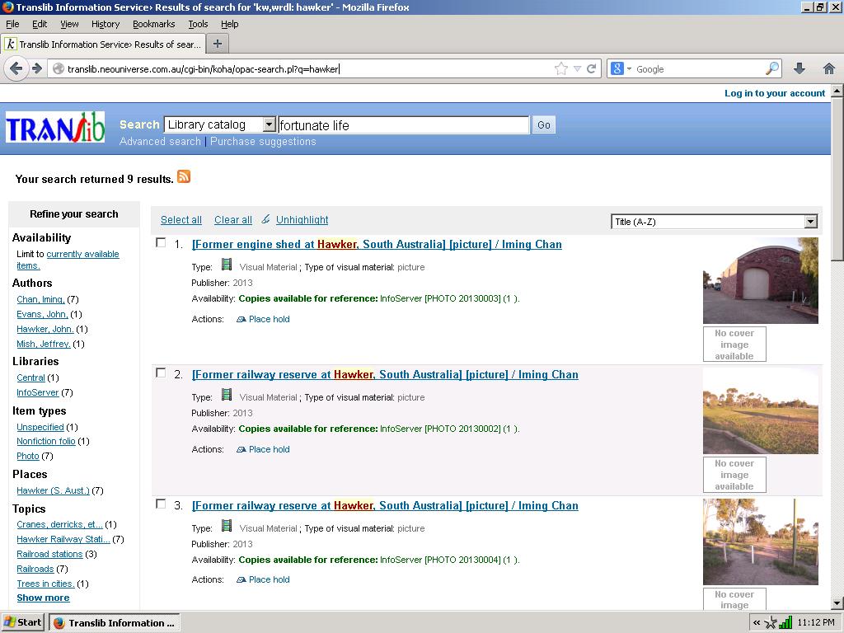Click the Advanced search link
Screen dimensions: 844x633
160,142
